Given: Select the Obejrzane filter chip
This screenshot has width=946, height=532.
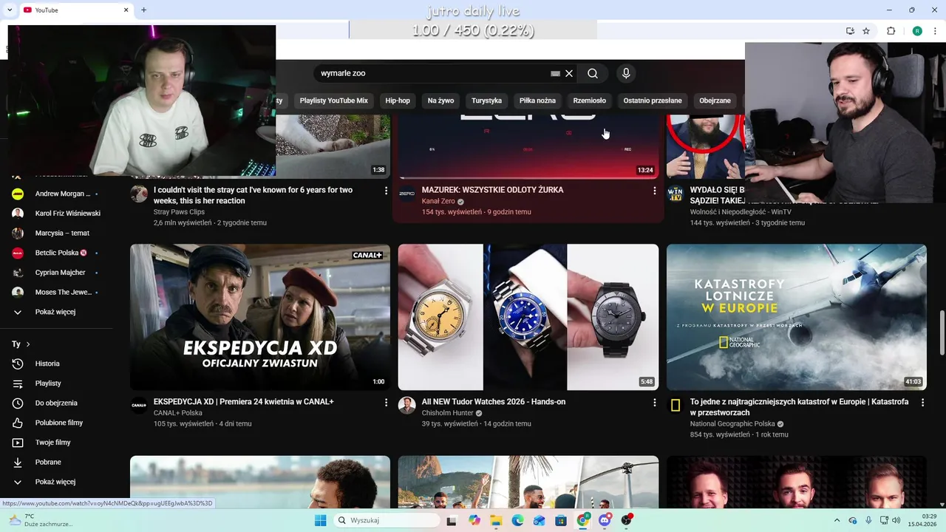Looking at the screenshot, I should tap(715, 100).
